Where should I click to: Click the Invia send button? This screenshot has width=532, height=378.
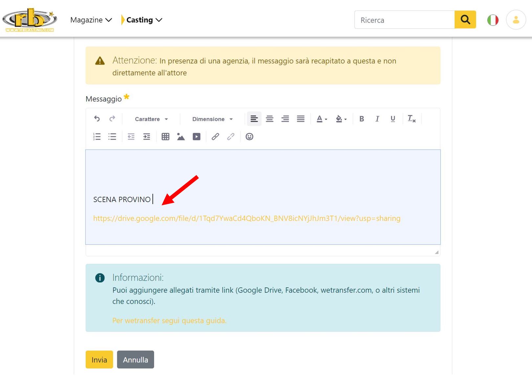click(99, 360)
